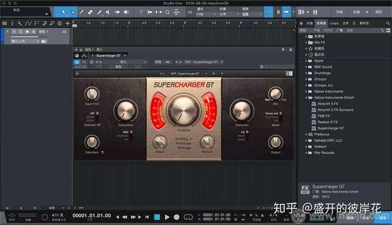Click the Compress main knob
This screenshot has height=225, width=392.
(x=183, y=110)
